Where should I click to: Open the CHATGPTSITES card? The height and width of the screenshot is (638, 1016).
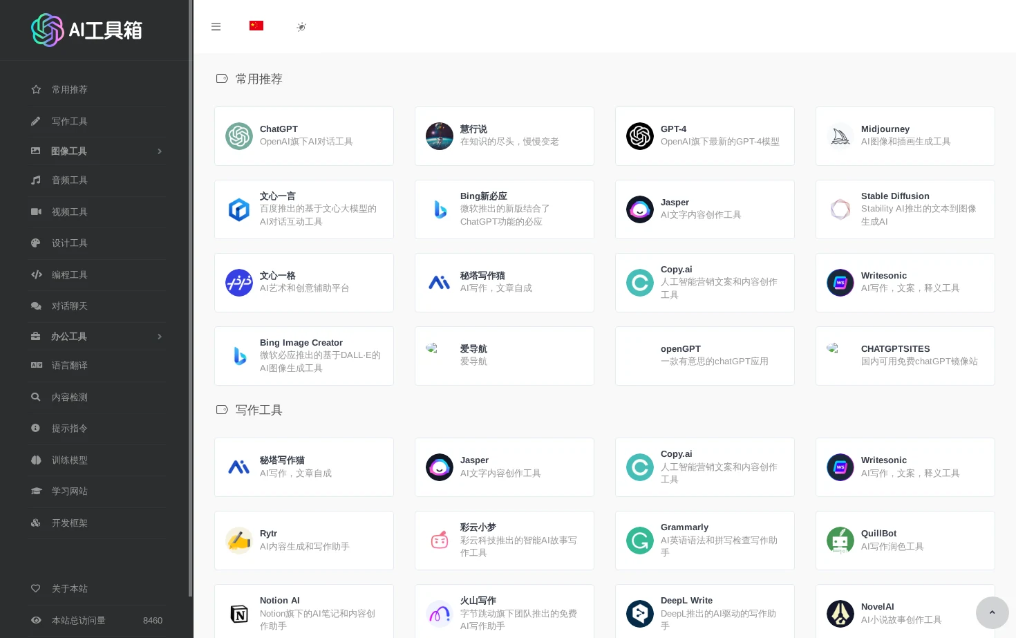(x=905, y=356)
